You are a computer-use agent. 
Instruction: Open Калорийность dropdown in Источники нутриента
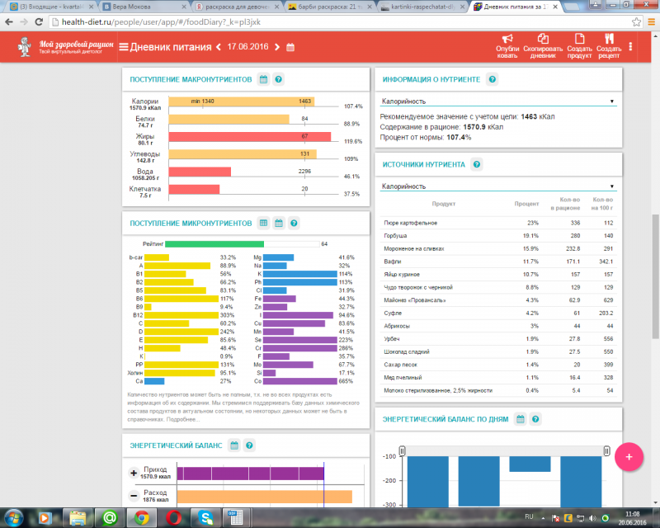point(498,186)
